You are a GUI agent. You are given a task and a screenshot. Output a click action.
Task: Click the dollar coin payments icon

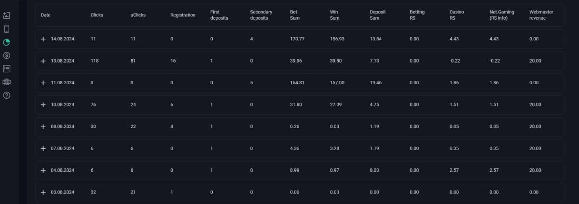coord(7,55)
